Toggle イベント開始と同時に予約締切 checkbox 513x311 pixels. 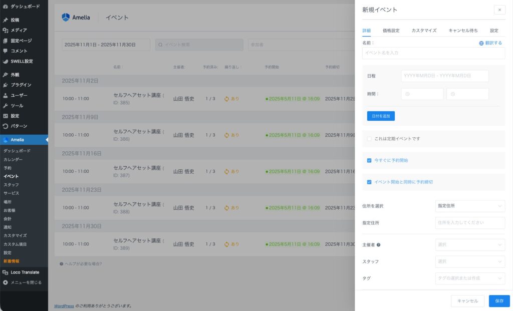click(369, 182)
